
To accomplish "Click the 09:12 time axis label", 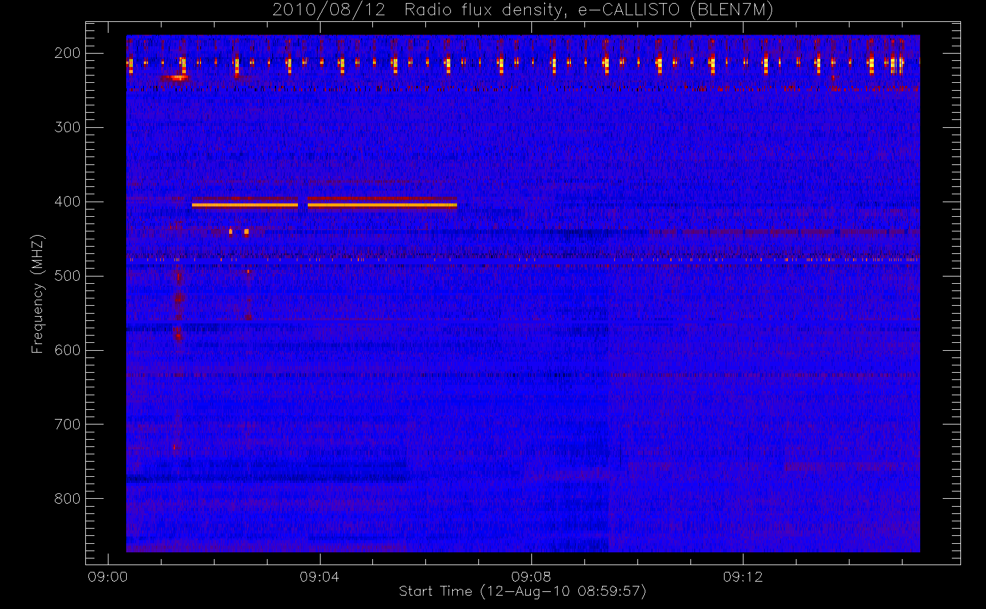I will point(743,577).
